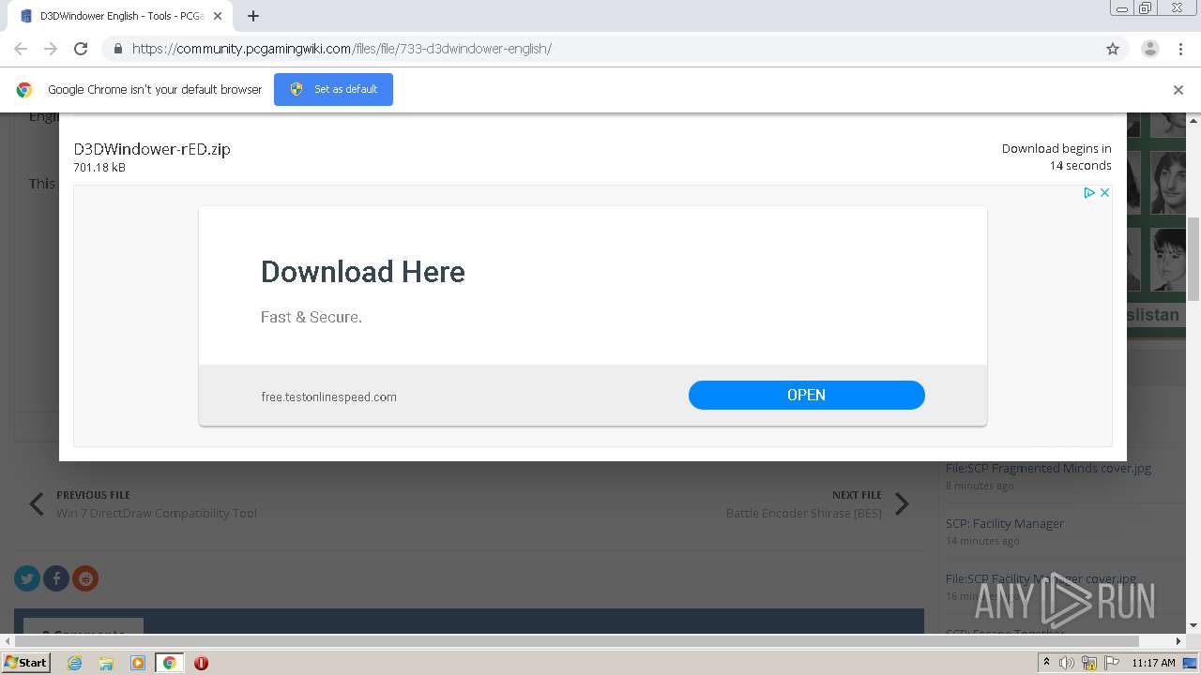Bookmark this page with the star icon

click(x=1113, y=49)
